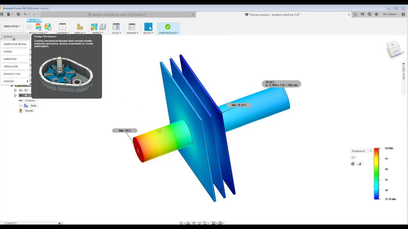Click the Compare split-view icon
Screen dimensions: 408x229
click(x=62, y=27)
